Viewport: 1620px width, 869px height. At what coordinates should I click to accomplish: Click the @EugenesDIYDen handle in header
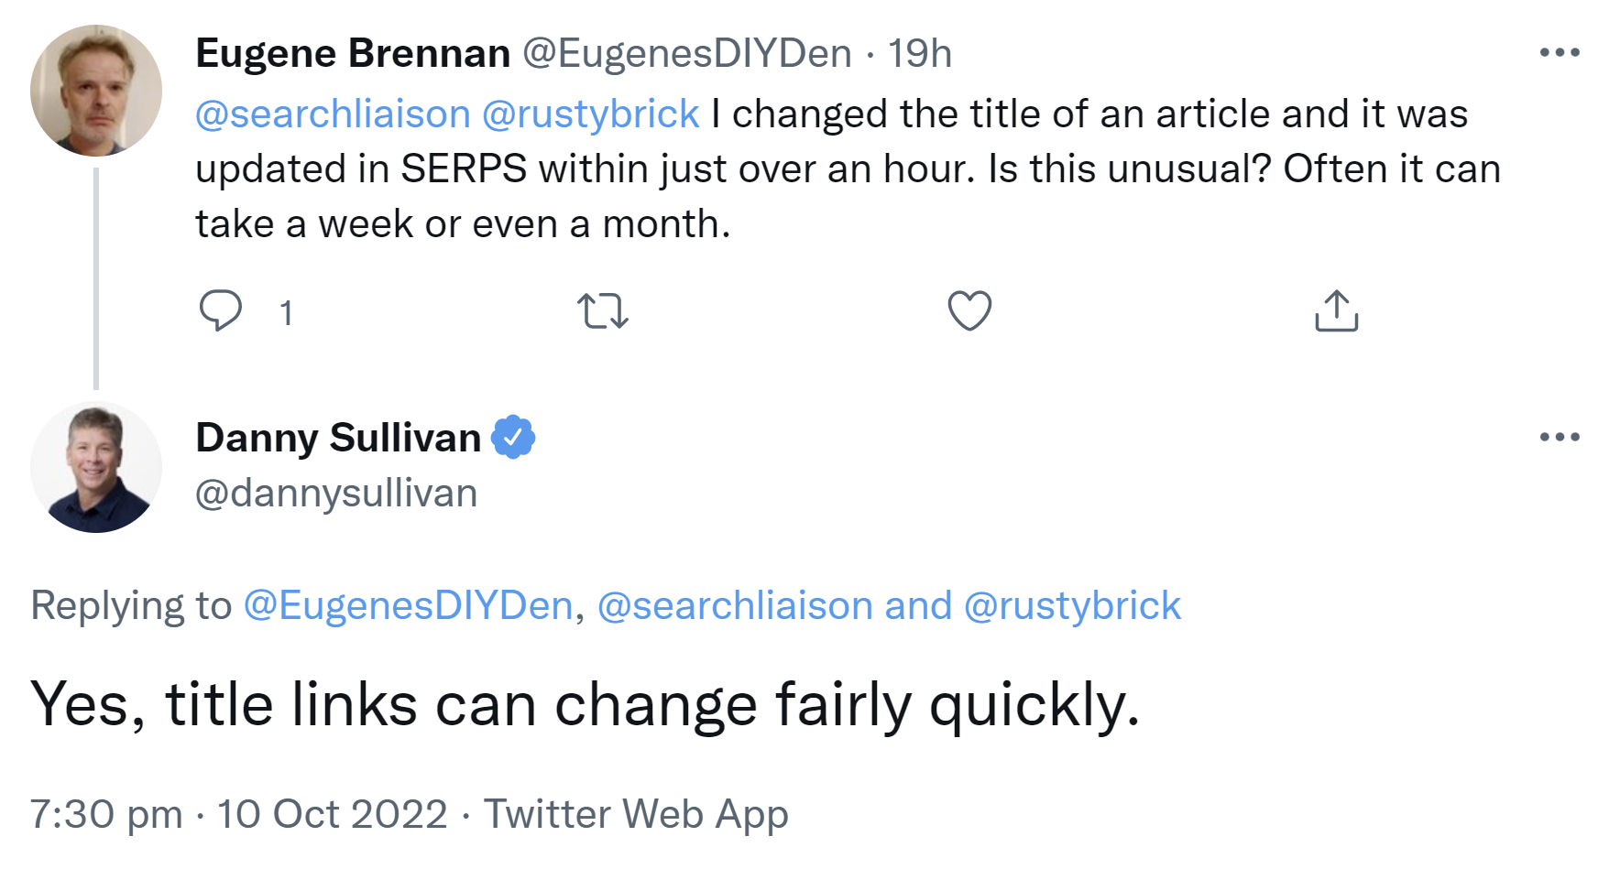(x=687, y=53)
